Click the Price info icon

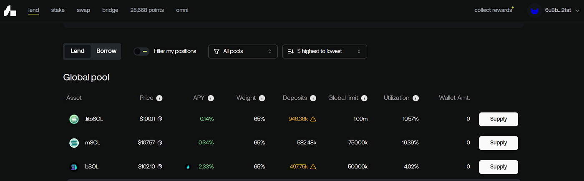click(159, 98)
